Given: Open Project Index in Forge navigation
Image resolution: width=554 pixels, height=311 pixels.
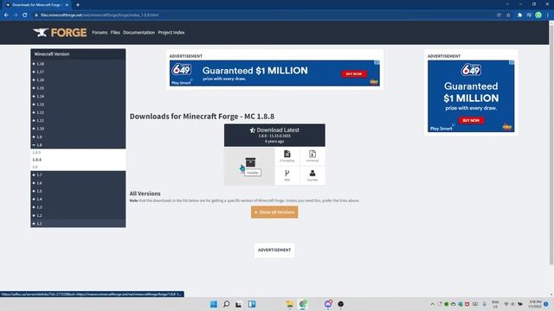Looking at the screenshot, I should pos(171,33).
